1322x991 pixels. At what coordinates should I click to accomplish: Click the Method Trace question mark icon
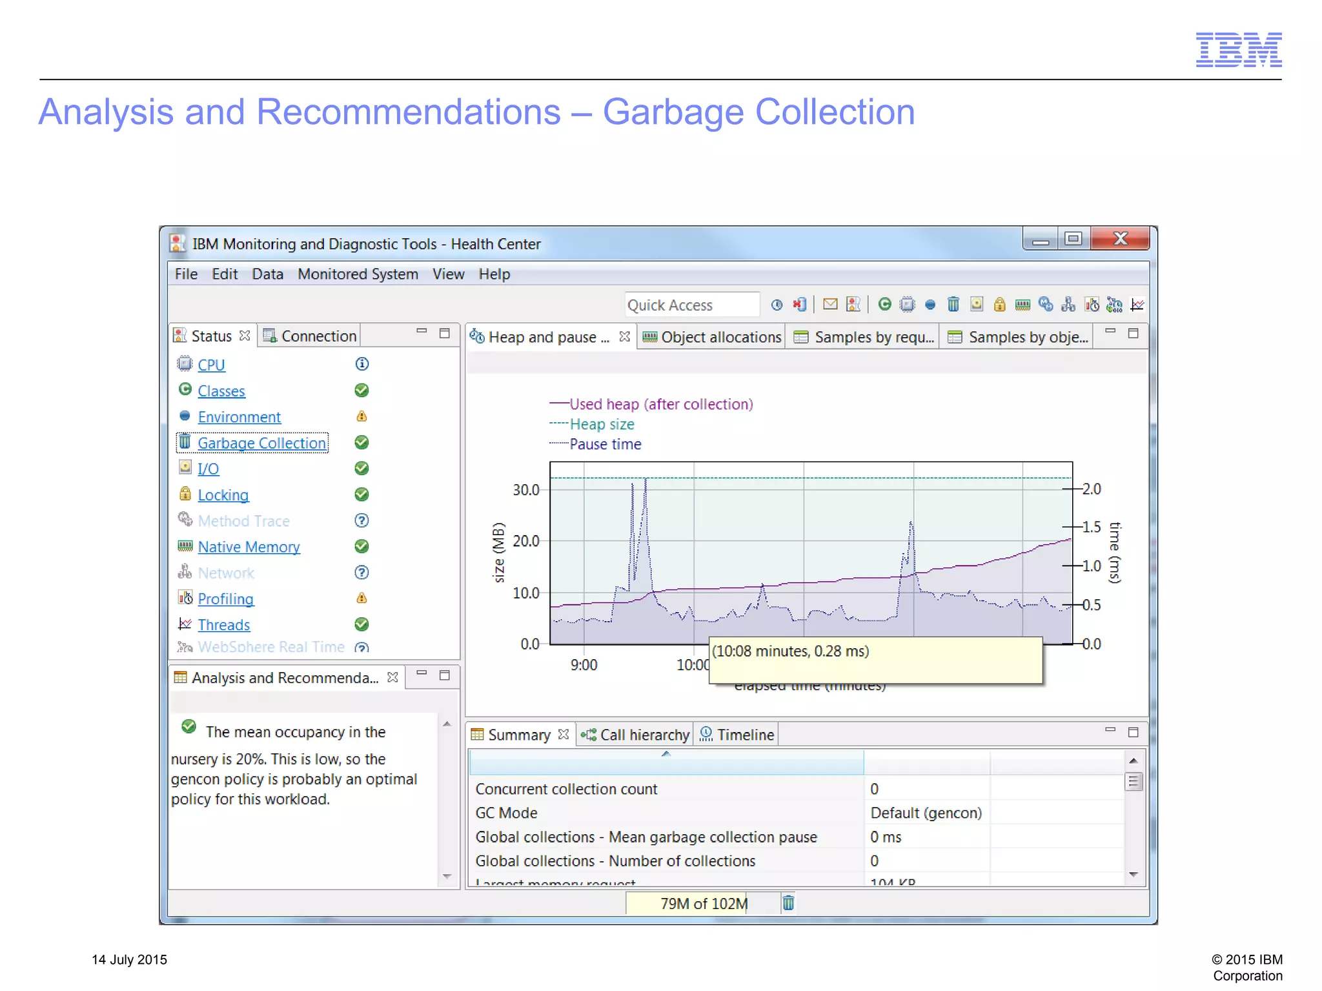coord(362,520)
